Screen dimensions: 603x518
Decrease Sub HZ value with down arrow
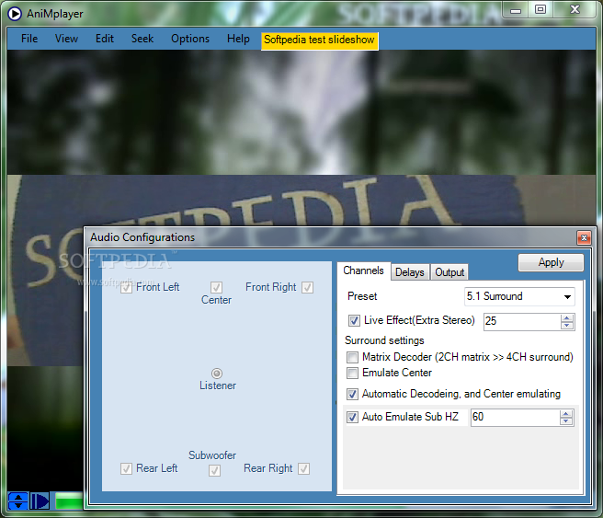(x=566, y=421)
